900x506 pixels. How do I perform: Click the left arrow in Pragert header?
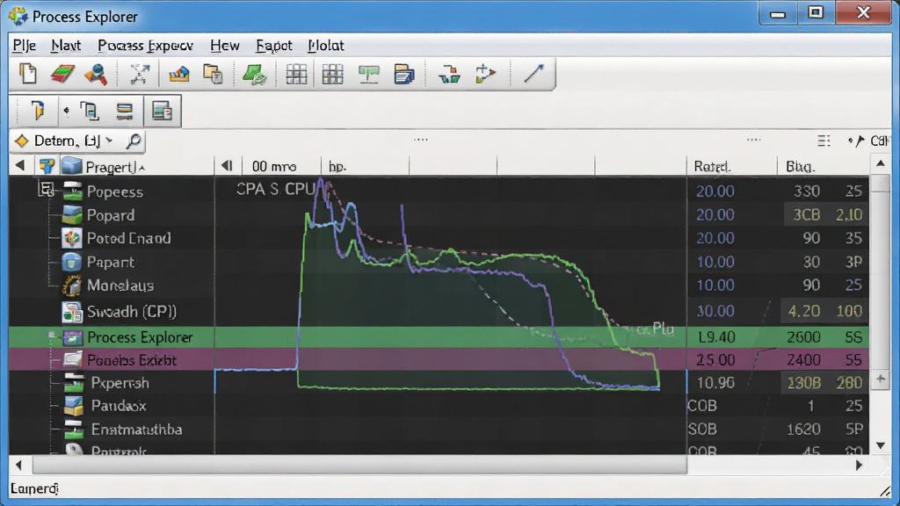click(20, 166)
